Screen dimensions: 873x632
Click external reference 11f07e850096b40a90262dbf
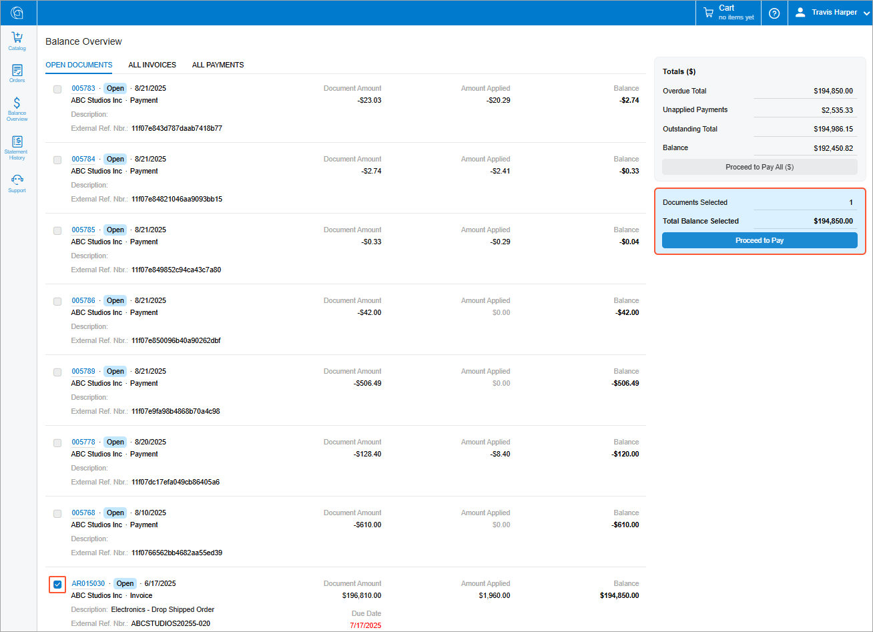[176, 340]
